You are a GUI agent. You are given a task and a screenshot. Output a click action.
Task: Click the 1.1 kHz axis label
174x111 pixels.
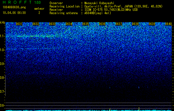tap(2, 36)
